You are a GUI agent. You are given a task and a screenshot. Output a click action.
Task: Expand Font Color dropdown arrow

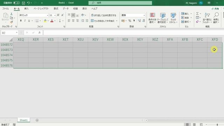tap(55, 21)
